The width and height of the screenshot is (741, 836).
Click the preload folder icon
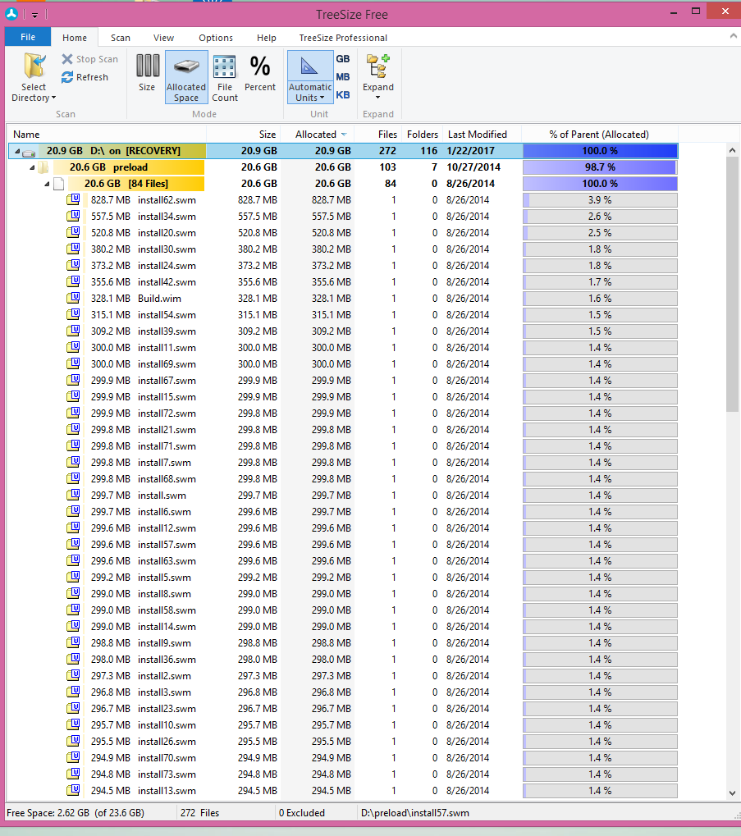point(43,168)
